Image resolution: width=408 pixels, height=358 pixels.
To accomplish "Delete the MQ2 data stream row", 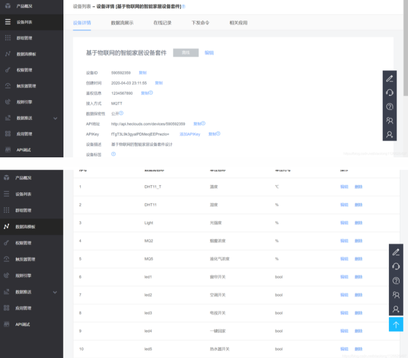I will (x=358, y=241).
